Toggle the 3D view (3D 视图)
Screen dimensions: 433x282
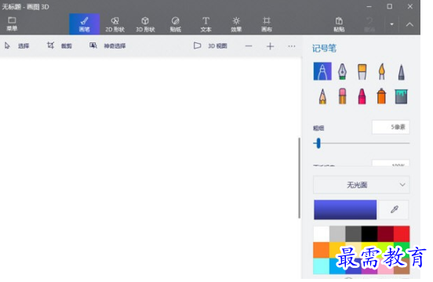tap(210, 45)
